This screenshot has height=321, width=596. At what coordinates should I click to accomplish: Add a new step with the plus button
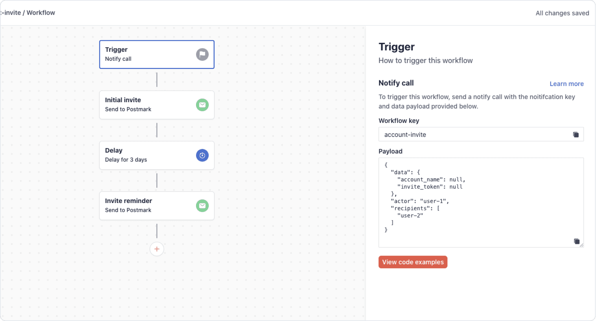tap(157, 249)
